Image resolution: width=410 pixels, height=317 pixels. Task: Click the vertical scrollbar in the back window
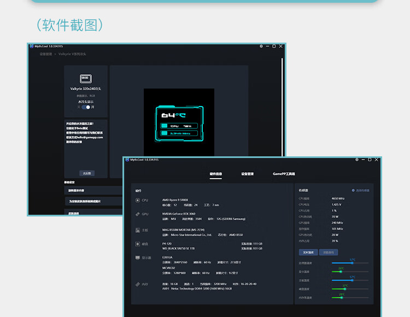[282, 107]
